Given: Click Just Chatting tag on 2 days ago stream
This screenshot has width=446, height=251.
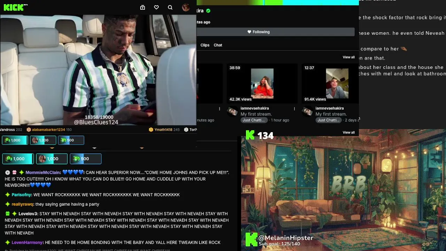Looking at the screenshot, I should pyautogui.click(x=329, y=120).
